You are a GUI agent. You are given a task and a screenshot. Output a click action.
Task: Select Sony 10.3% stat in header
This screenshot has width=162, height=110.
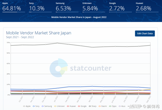[x=40, y=7]
